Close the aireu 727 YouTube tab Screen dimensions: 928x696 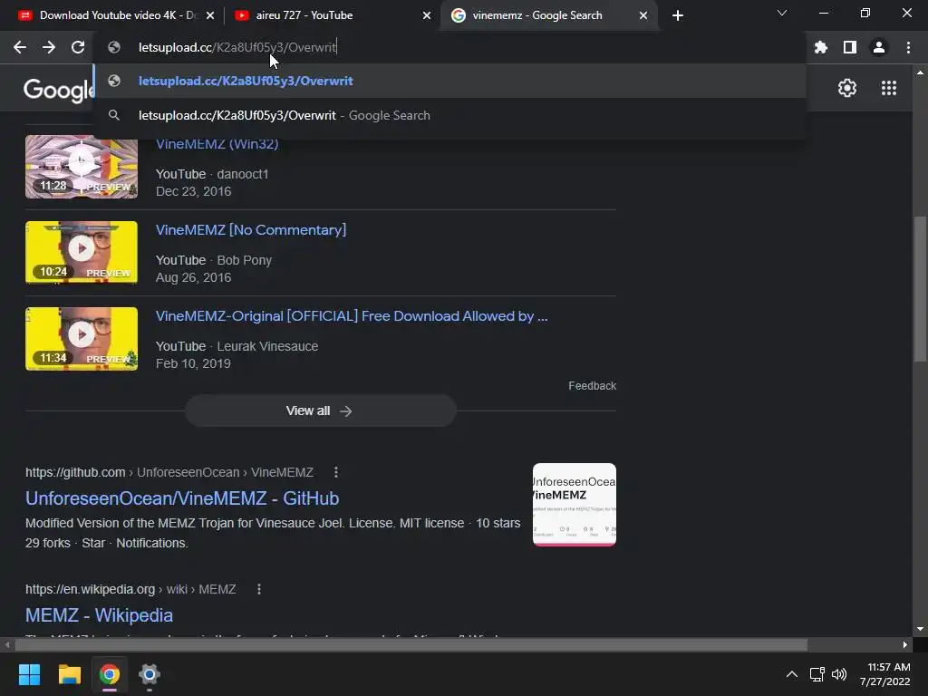427,15
